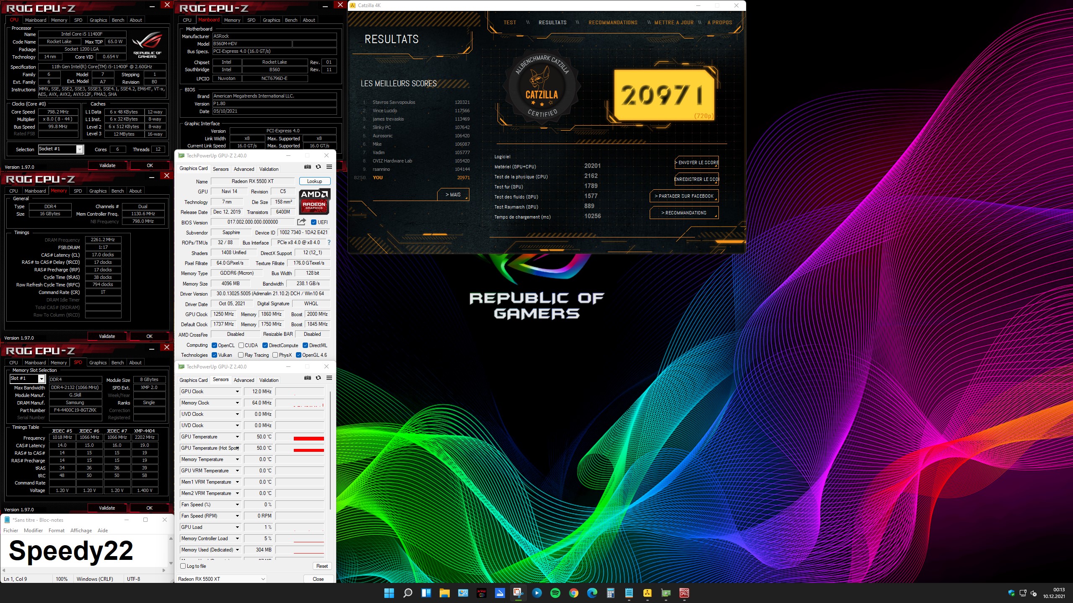
Task: Click refresh icon in GPU-Z Graphics Card window
Action: coord(319,167)
